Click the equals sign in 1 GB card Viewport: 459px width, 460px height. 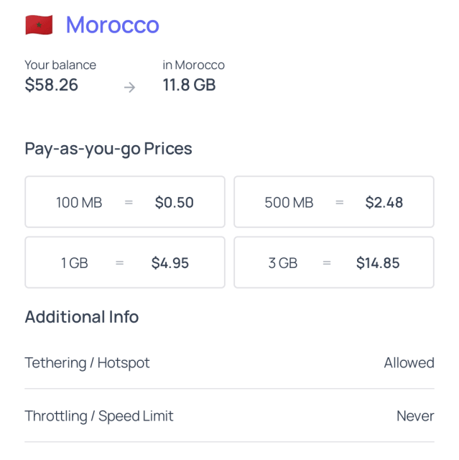tap(119, 263)
